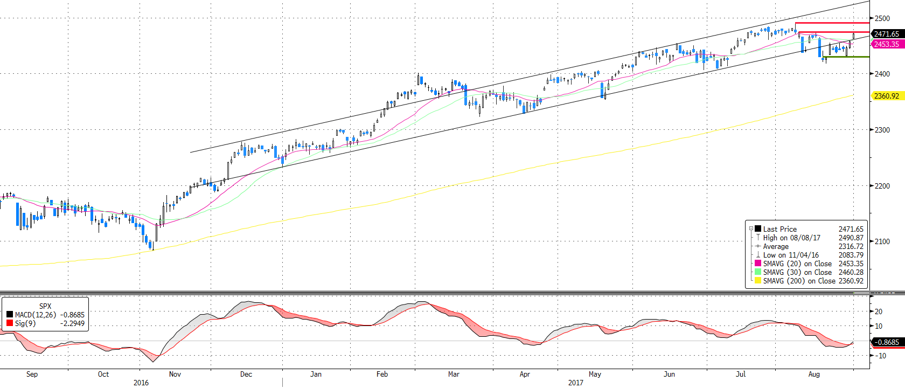Collapse the Last Price legend tree

tap(751, 228)
